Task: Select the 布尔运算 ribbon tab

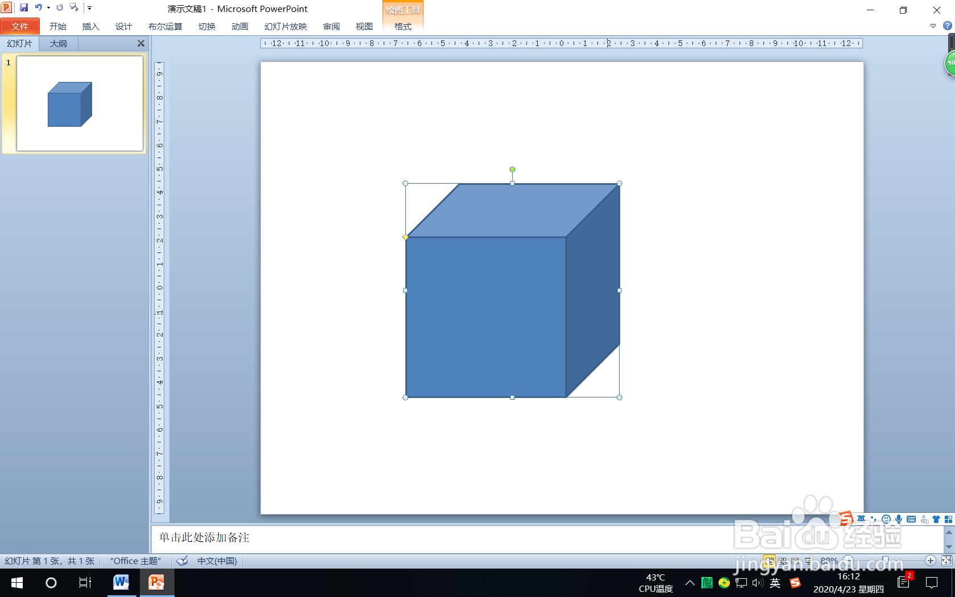Action: tap(165, 26)
